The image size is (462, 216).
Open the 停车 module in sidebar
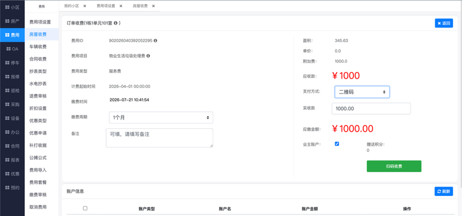pyautogui.click(x=12, y=63)
